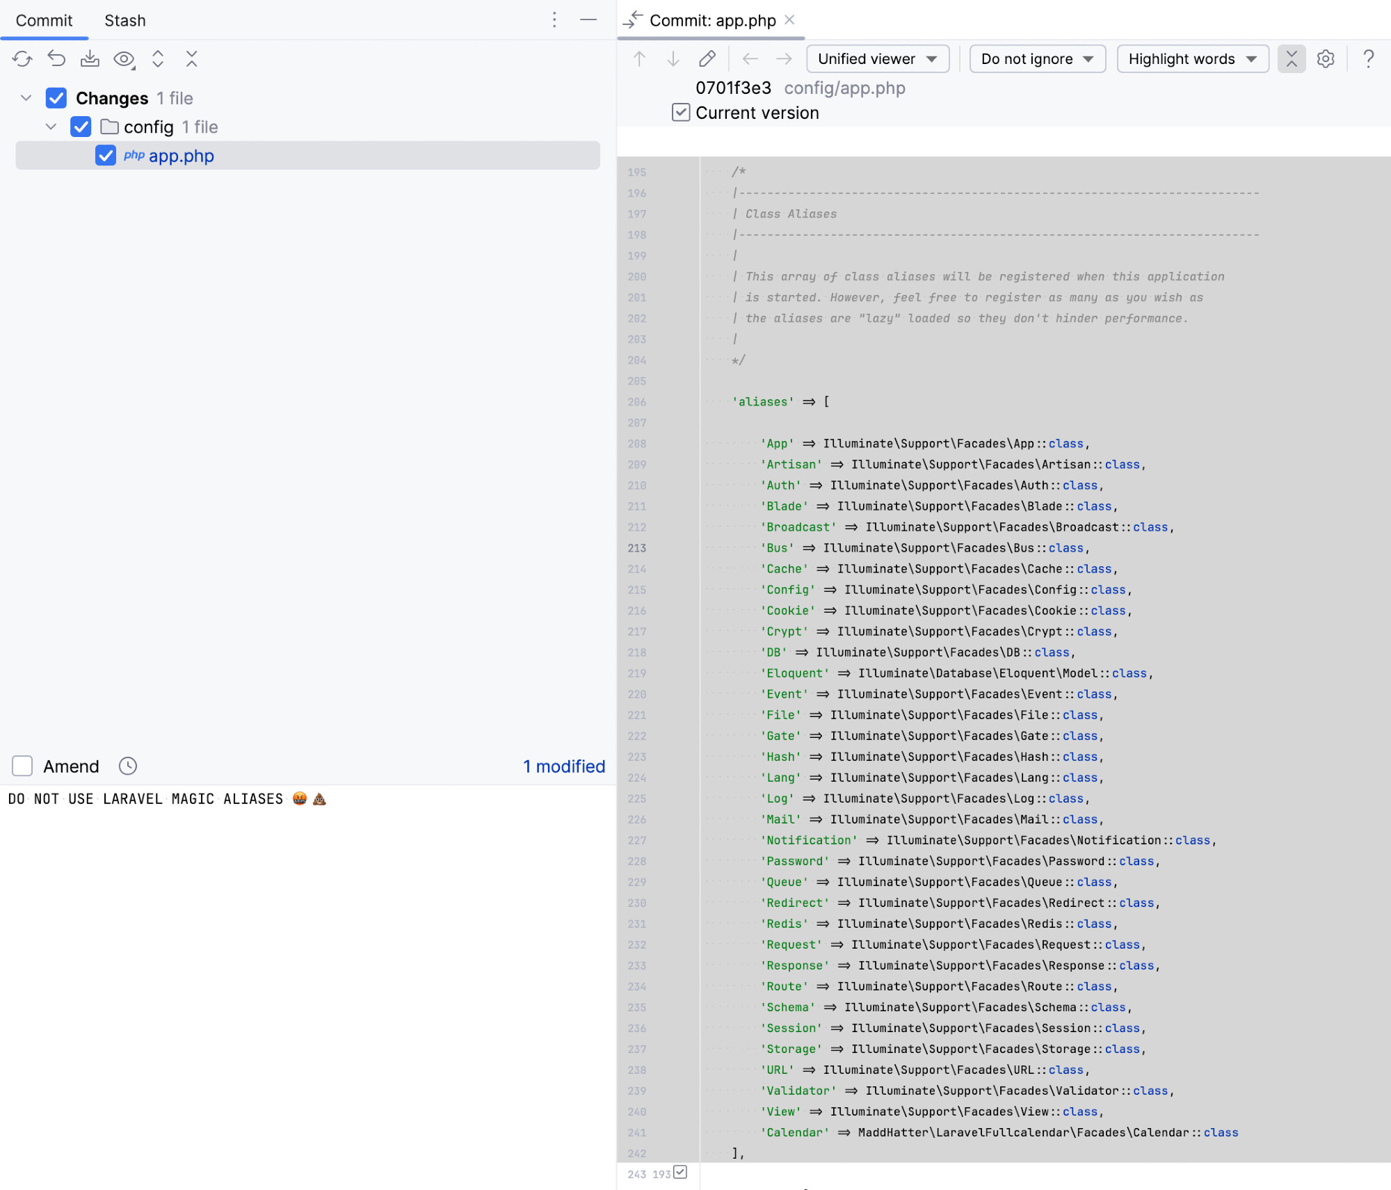Viewport: 1391px width, 1190px height.
Task: Open the Group By eye icon
Action: [124, 59]
